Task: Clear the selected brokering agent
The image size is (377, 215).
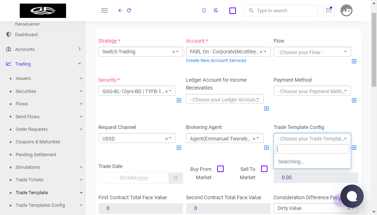Action: point(254,139)
